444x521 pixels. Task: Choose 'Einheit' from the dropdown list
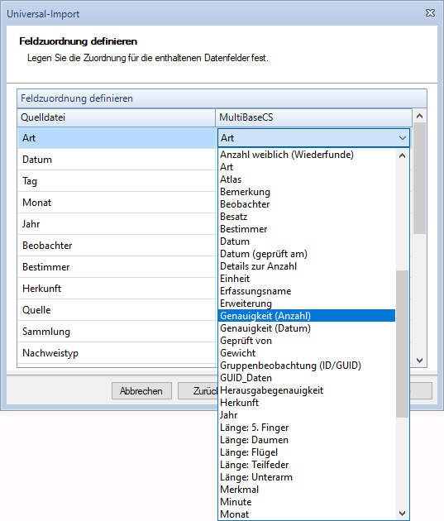[x=307, y=279]
